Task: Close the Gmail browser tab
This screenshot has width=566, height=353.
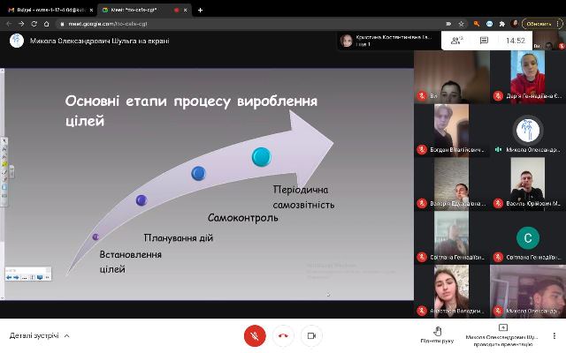Action: point(91,10)
